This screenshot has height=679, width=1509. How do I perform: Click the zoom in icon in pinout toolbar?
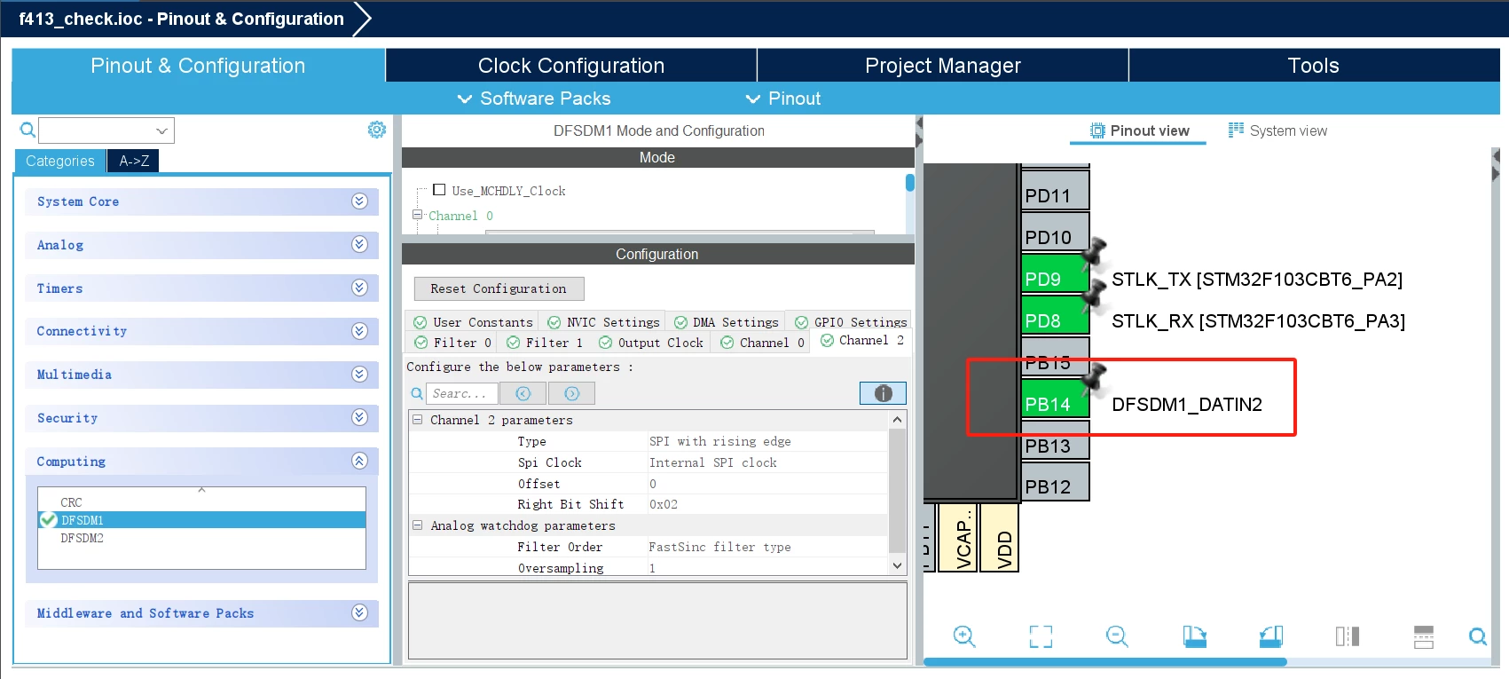[964, 636]
